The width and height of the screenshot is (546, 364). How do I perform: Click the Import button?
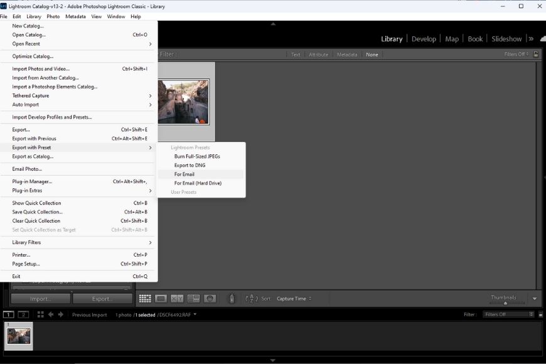pyautogui.click(x=40, y=299)
